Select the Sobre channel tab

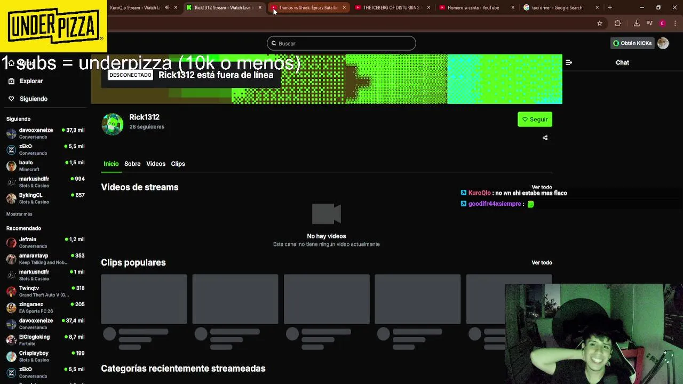coord(132,164)
